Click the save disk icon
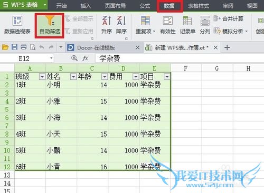 14,47
